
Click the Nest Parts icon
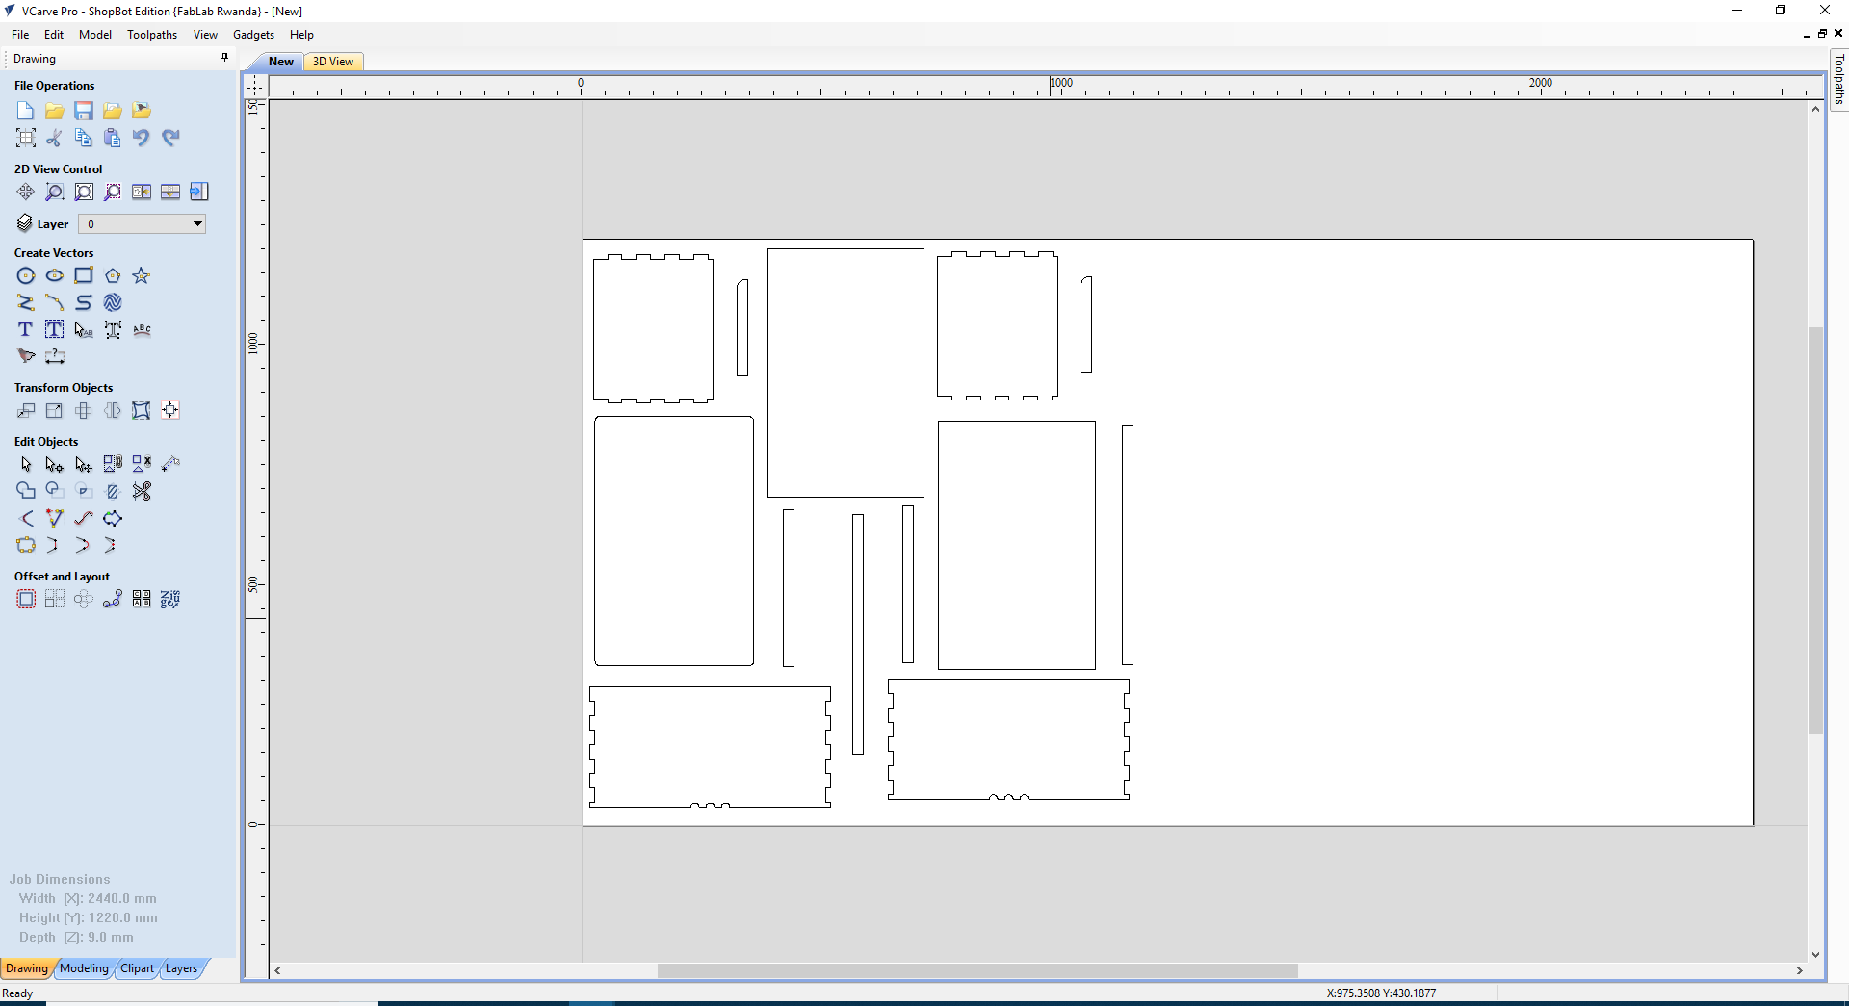pyautogui.click(x=170, y=600)
